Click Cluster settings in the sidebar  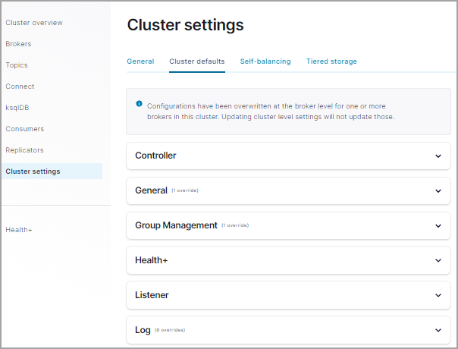coord(33,171)
